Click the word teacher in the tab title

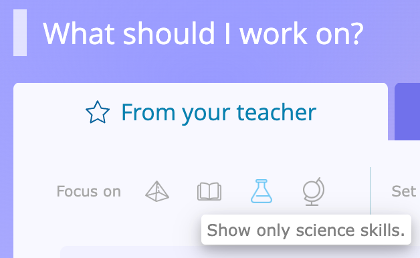(x=276, y=112)
